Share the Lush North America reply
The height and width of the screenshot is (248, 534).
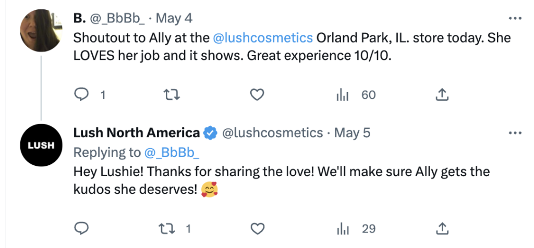pyautogui.click(x=442, y=228)
